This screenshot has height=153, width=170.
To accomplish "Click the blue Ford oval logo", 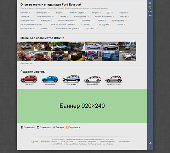I will click(150, 11).
